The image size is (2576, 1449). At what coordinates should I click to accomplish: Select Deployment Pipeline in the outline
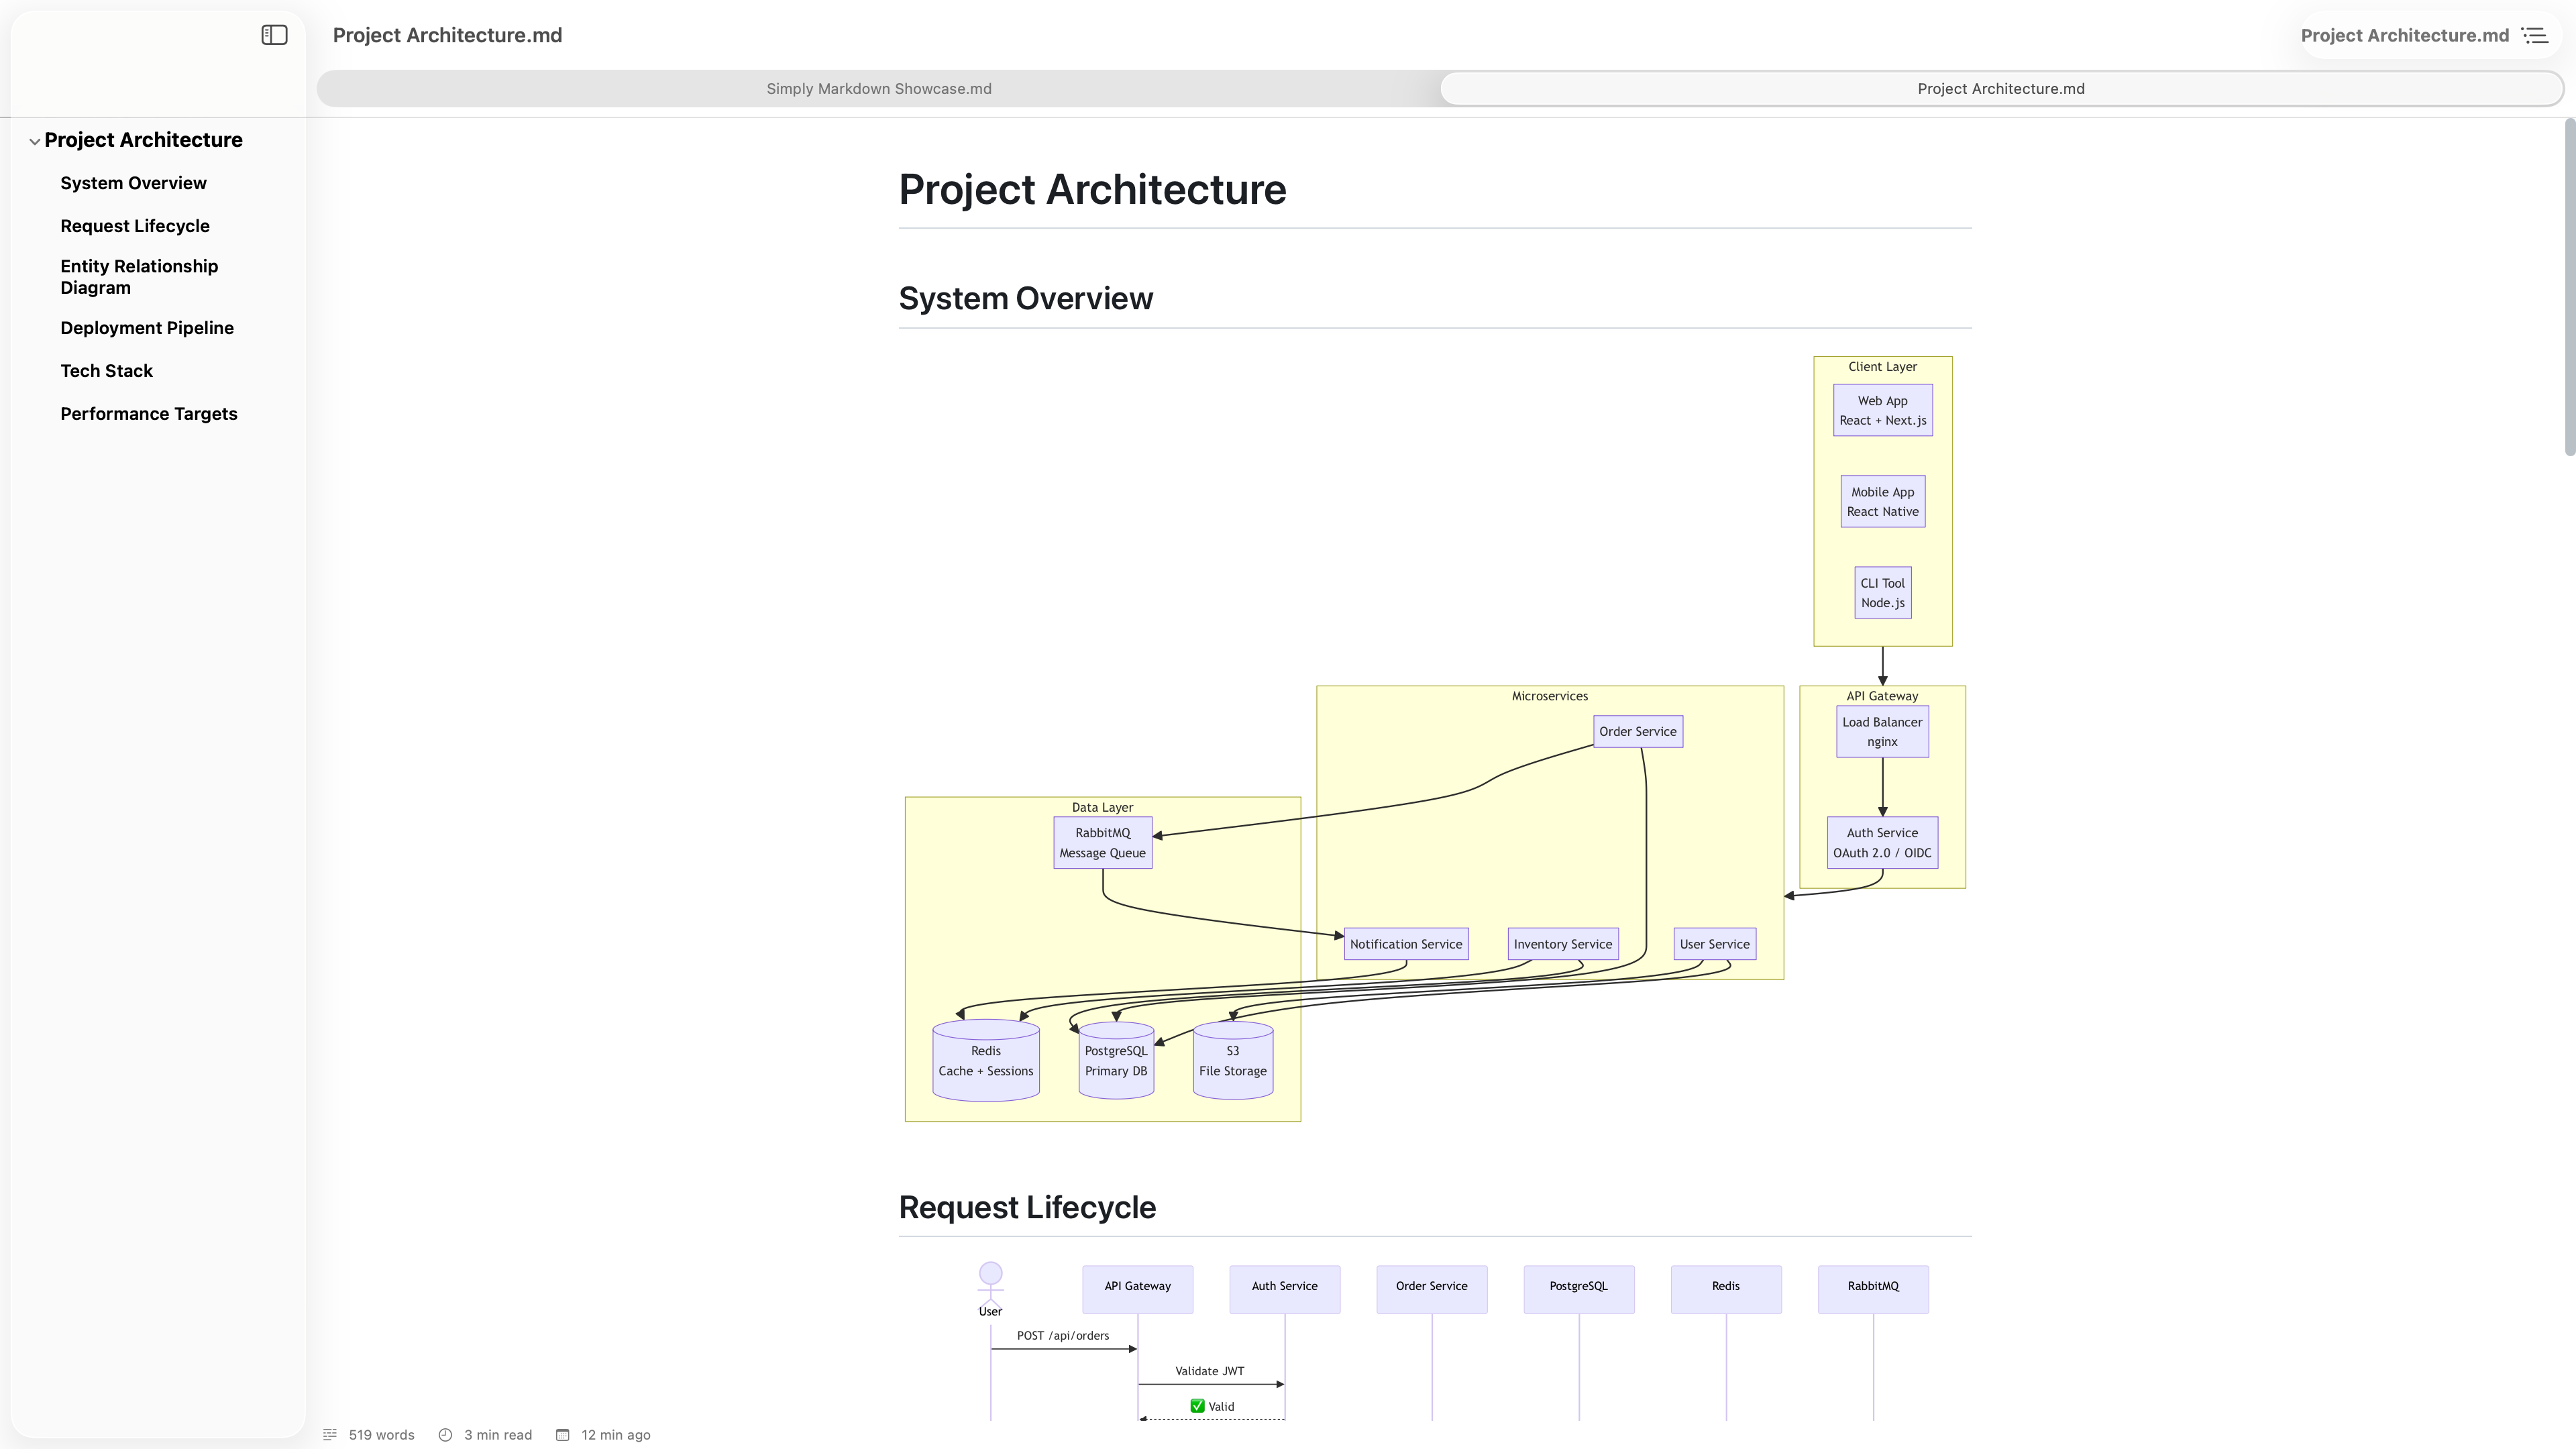click(x=147, y=327)
